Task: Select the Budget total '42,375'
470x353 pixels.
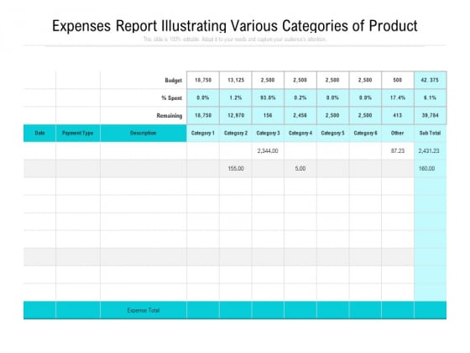Action: pos(430,80)
